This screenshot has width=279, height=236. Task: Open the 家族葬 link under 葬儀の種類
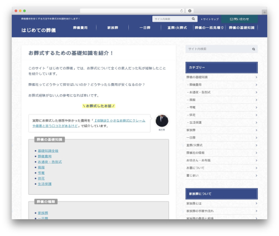[43, 213]
